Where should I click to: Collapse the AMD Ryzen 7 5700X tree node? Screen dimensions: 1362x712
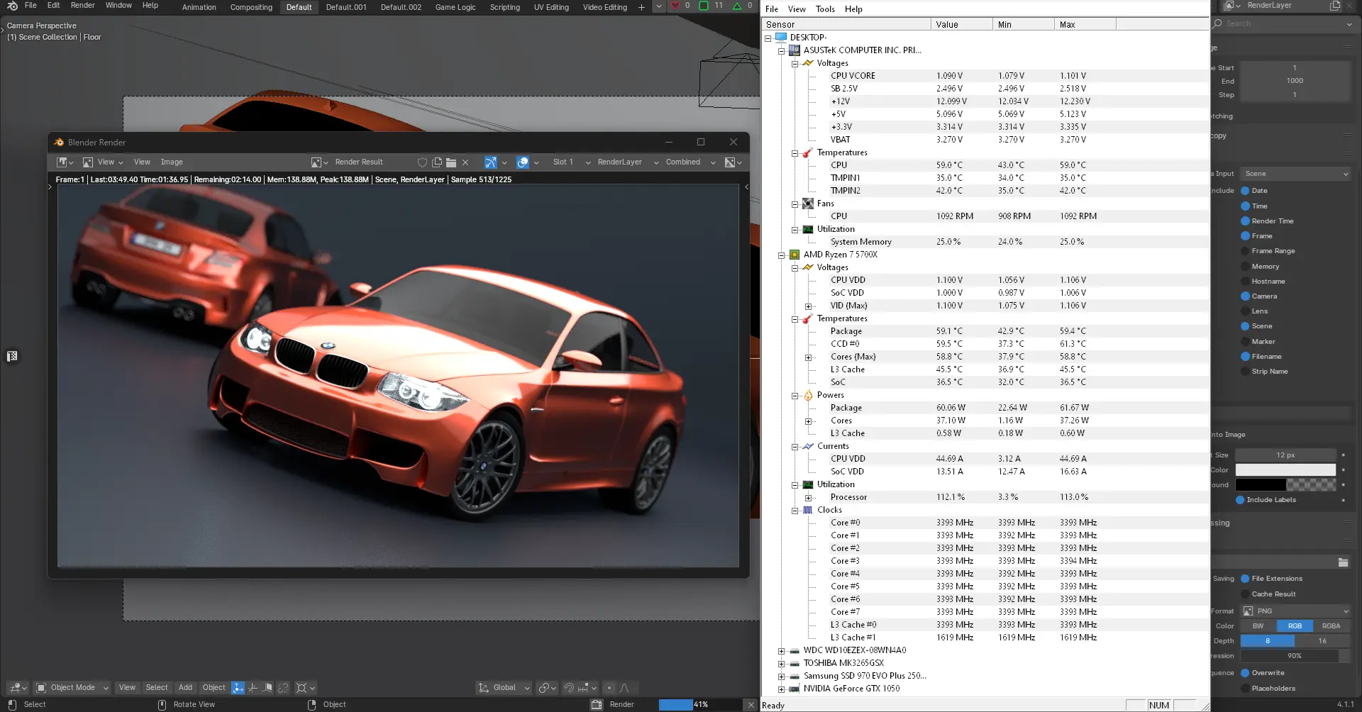pyautogui.click(x=782, y=255)
